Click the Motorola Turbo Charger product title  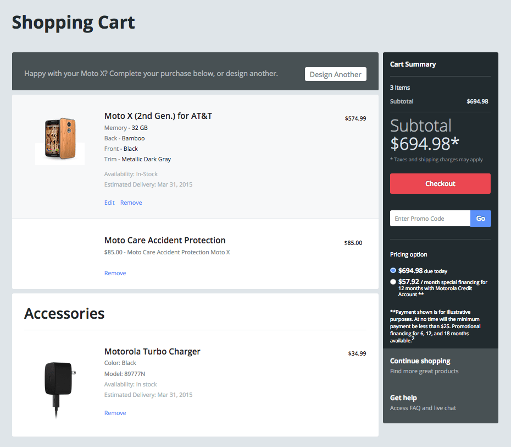coord(152,352)
